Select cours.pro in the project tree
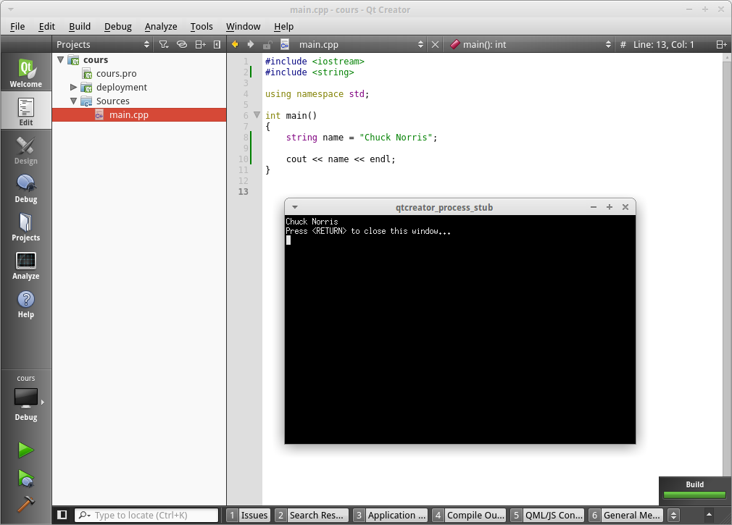 [x=116, y=74]
